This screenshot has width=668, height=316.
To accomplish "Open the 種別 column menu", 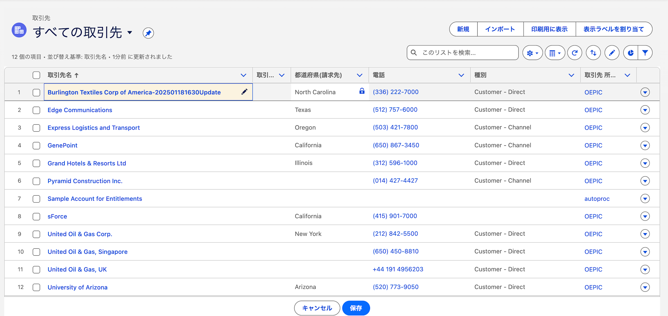I will coord(571,75).
